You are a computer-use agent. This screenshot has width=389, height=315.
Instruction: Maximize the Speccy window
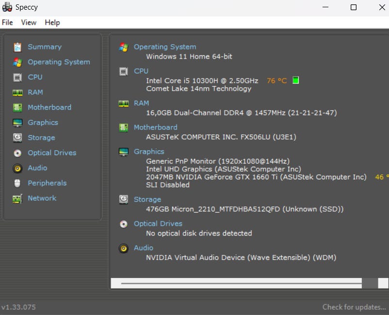(x=354, y=7)
